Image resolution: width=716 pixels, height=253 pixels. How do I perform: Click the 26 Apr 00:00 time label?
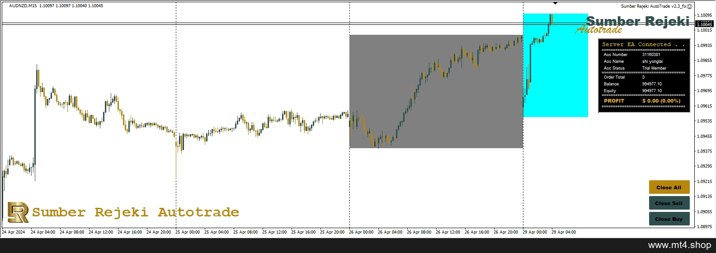[361, 232]
